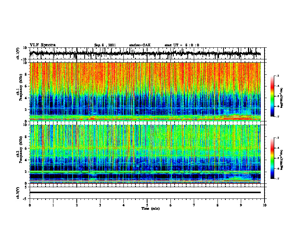Viewport: 298px width, 230px height.
Task: Click the "8" kHz tick on ch.1 spectrogram
Action: pyautogui.click(x=26, y=74)
